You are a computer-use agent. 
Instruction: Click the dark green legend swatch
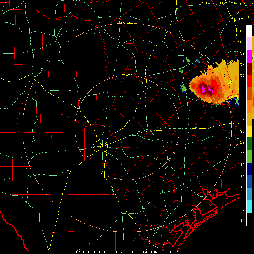(249, 144)
